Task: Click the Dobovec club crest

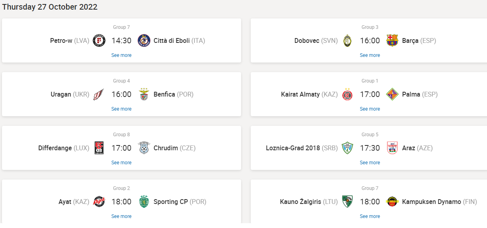Action: coord(347,40)
